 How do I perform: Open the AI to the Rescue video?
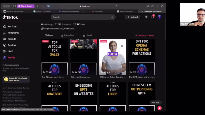pyautogui.click(x=84, y=57)
